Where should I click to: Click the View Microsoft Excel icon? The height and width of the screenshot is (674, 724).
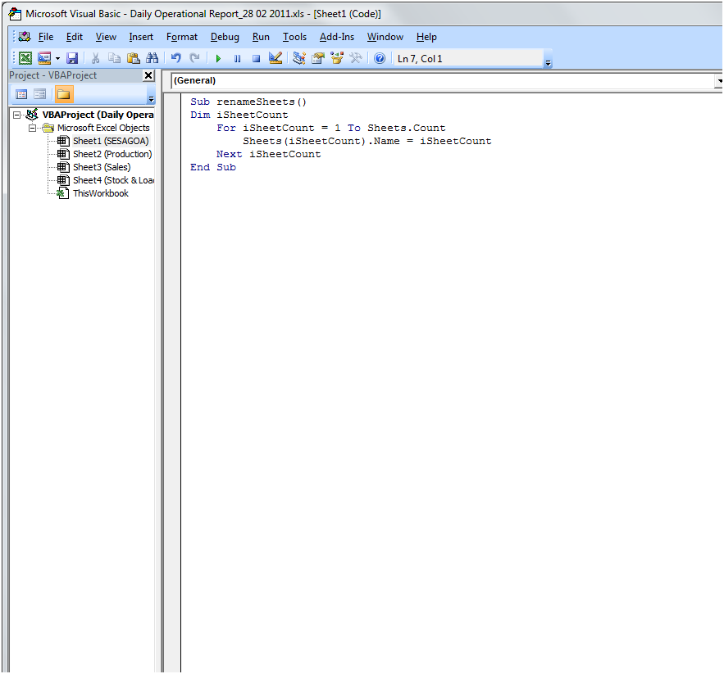point(25,58)
